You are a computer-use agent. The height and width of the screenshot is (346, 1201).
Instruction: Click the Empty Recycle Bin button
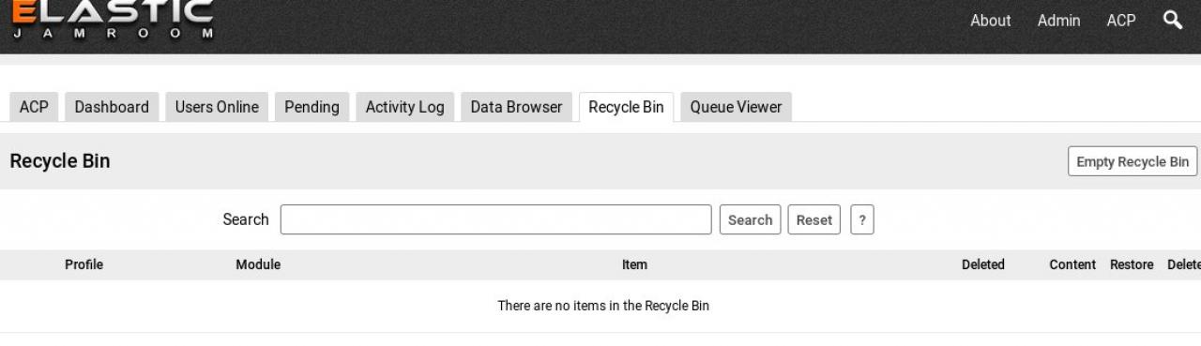coord(1133,161)
